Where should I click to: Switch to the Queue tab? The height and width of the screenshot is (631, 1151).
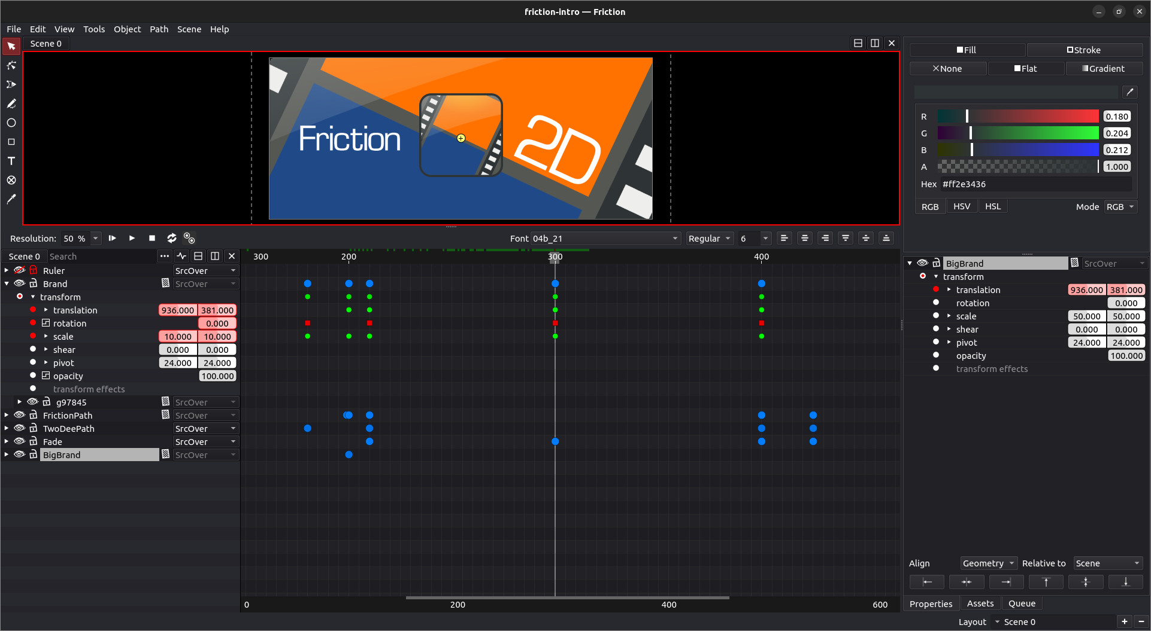(x=1022, y=603)
